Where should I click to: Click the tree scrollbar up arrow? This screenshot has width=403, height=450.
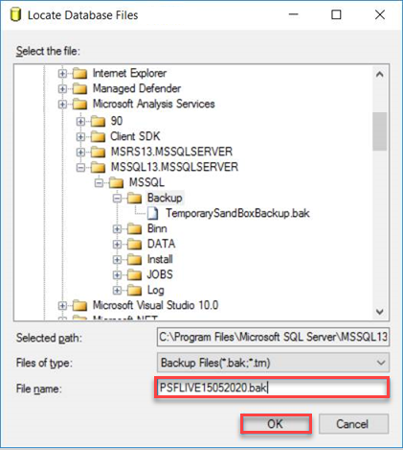point(380,75)
